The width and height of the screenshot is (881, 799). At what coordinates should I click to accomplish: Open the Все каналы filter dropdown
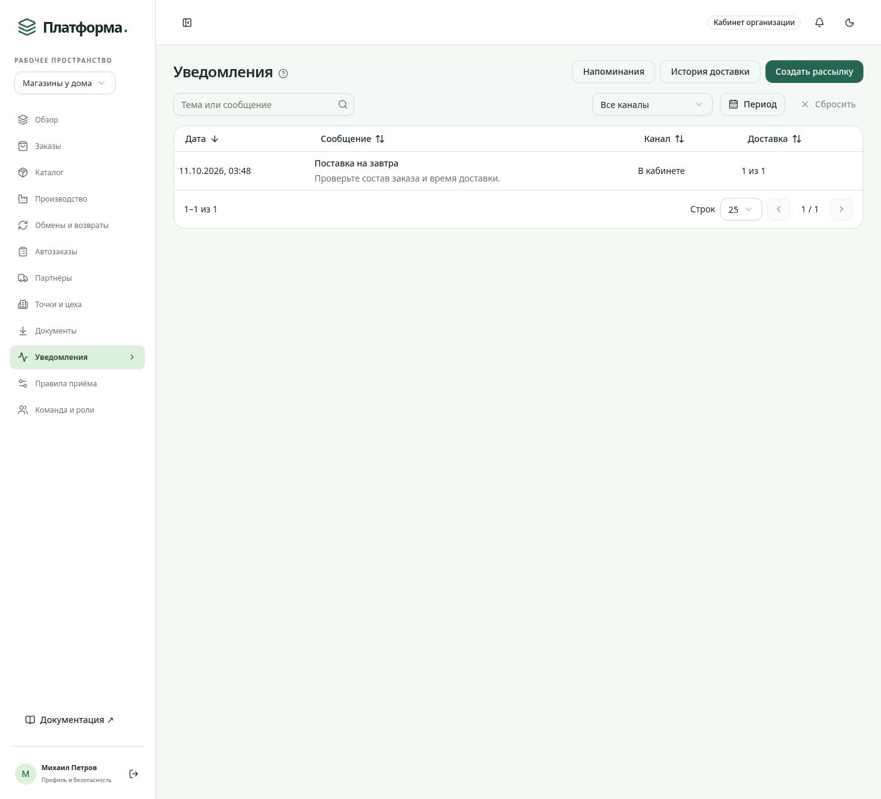point(652,104)
